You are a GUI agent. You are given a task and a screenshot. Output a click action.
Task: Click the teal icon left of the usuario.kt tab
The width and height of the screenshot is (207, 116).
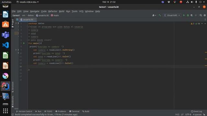point(17,20)
